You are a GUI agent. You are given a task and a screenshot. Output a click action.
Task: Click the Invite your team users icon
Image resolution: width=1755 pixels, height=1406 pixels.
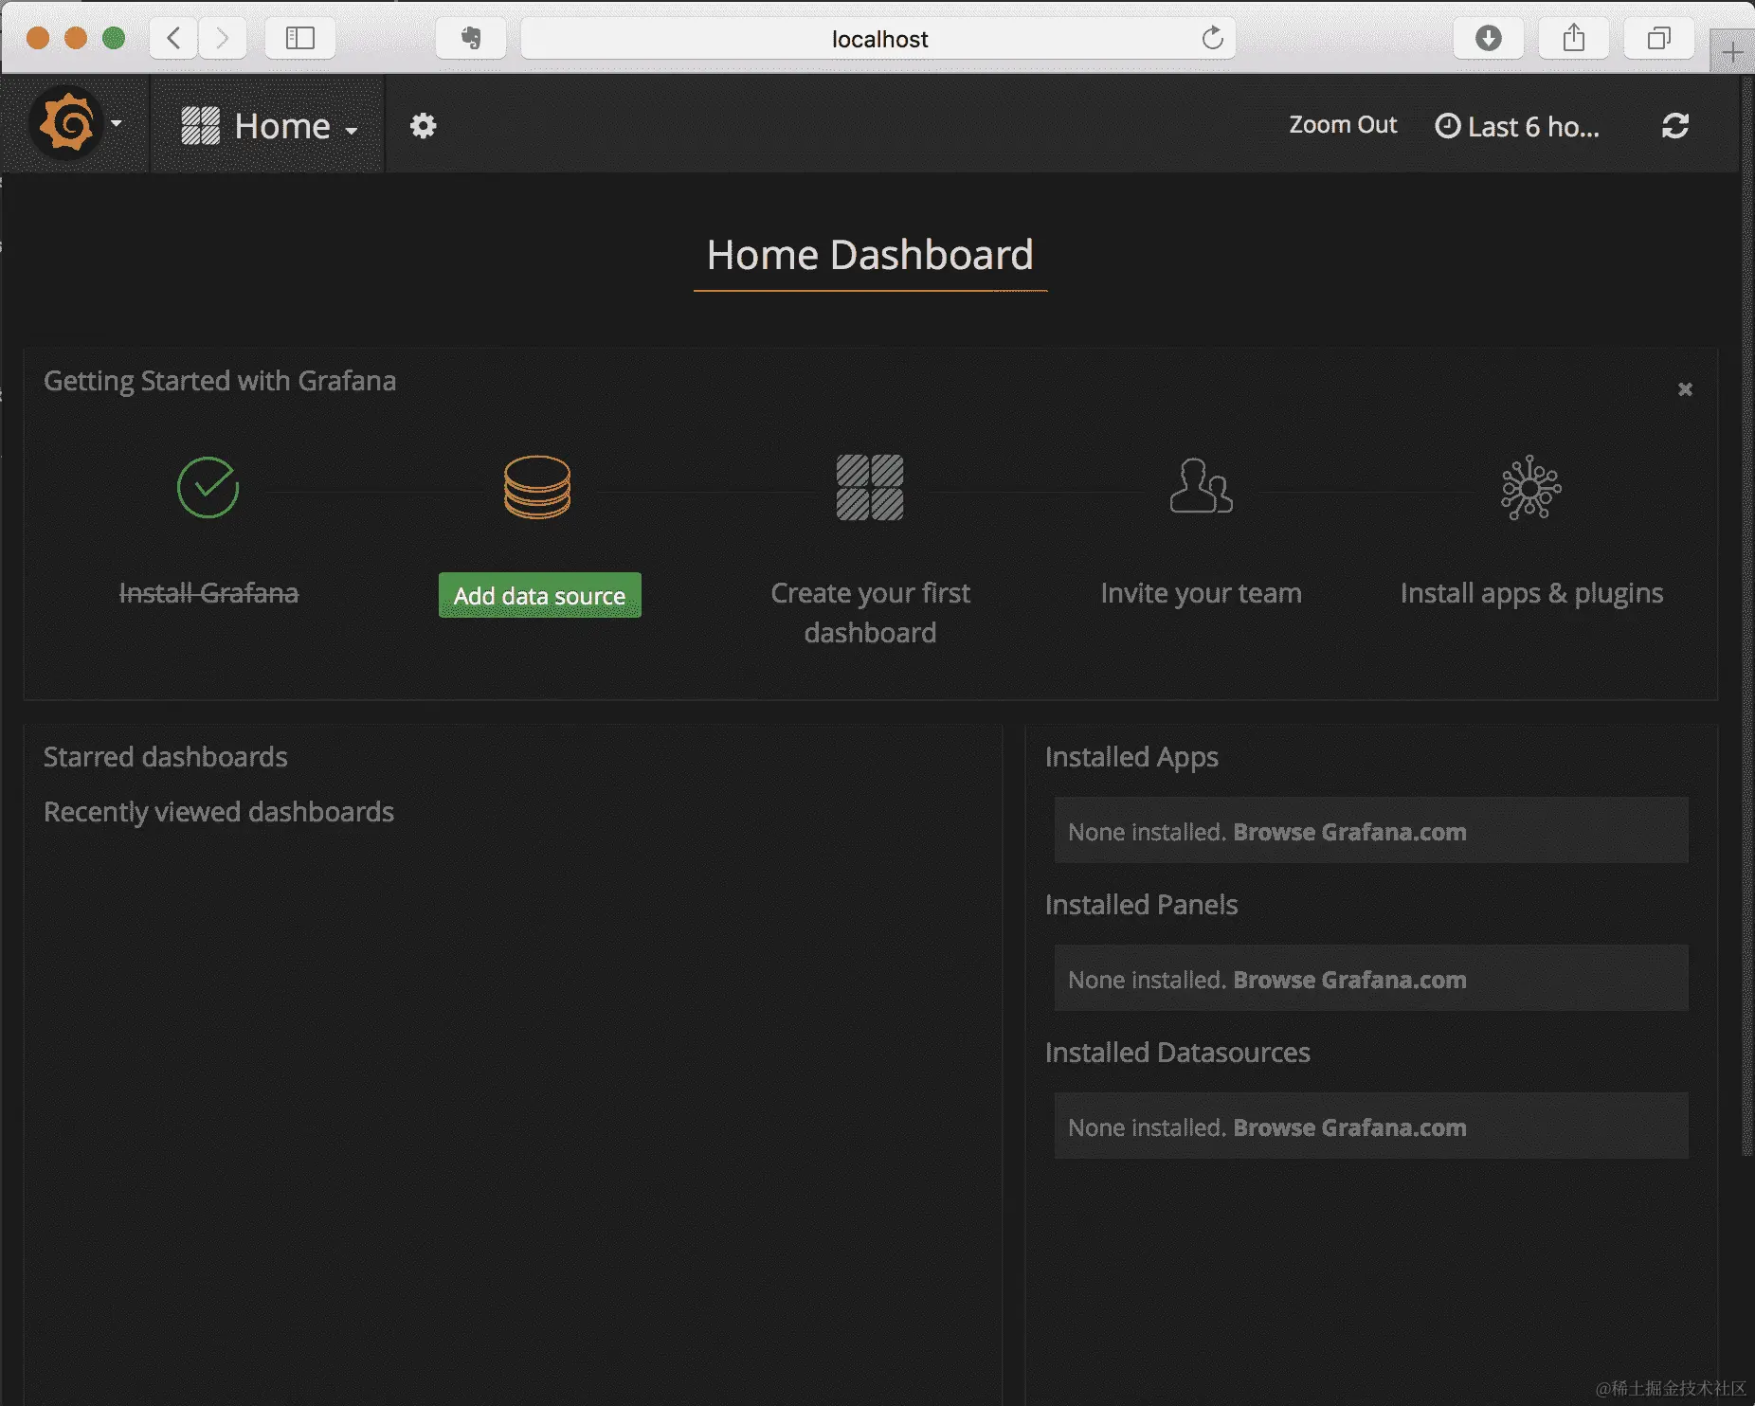pos(1202,486)
